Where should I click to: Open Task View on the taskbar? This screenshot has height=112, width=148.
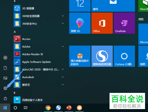click(x=25, y=108)
